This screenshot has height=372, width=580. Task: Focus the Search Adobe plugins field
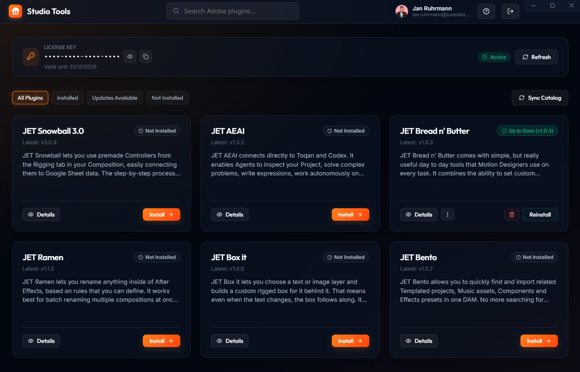point(233,11)
